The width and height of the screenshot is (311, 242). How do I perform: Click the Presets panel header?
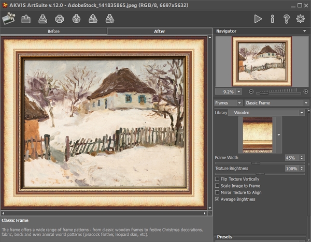[224, 237]
